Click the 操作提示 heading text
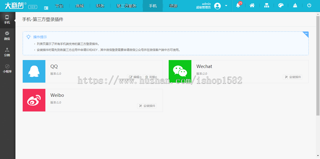The height and width of the screenshot is (159, 320). point(40,37)
